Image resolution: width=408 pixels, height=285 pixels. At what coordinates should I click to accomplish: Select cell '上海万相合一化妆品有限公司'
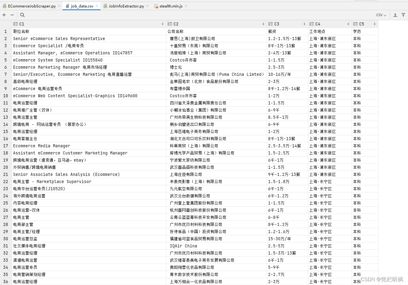click(x=216, y=282)
